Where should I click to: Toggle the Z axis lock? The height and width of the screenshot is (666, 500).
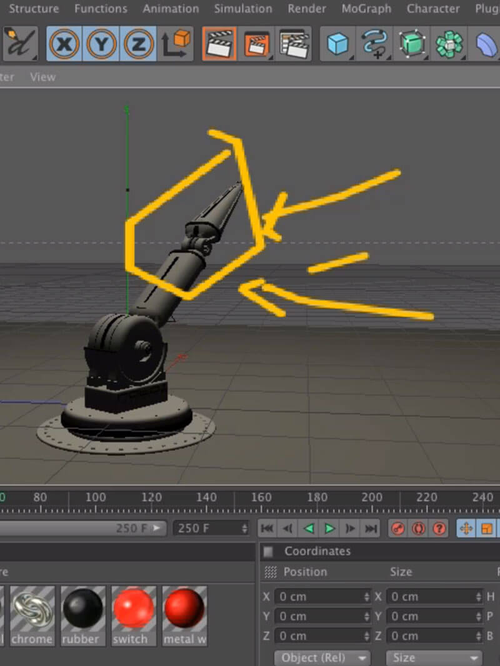138,43
